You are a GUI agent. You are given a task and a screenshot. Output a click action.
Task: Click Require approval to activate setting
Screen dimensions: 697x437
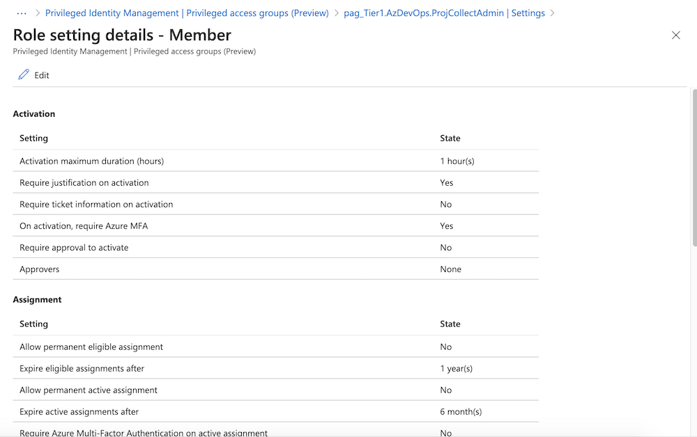click(x=74, y=247)
